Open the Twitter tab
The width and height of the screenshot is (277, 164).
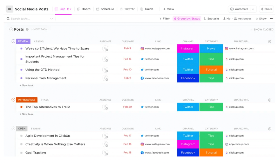pyautogui.click(x=127, y=9)
